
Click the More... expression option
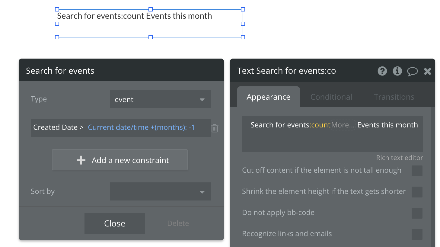pos(343,125)
